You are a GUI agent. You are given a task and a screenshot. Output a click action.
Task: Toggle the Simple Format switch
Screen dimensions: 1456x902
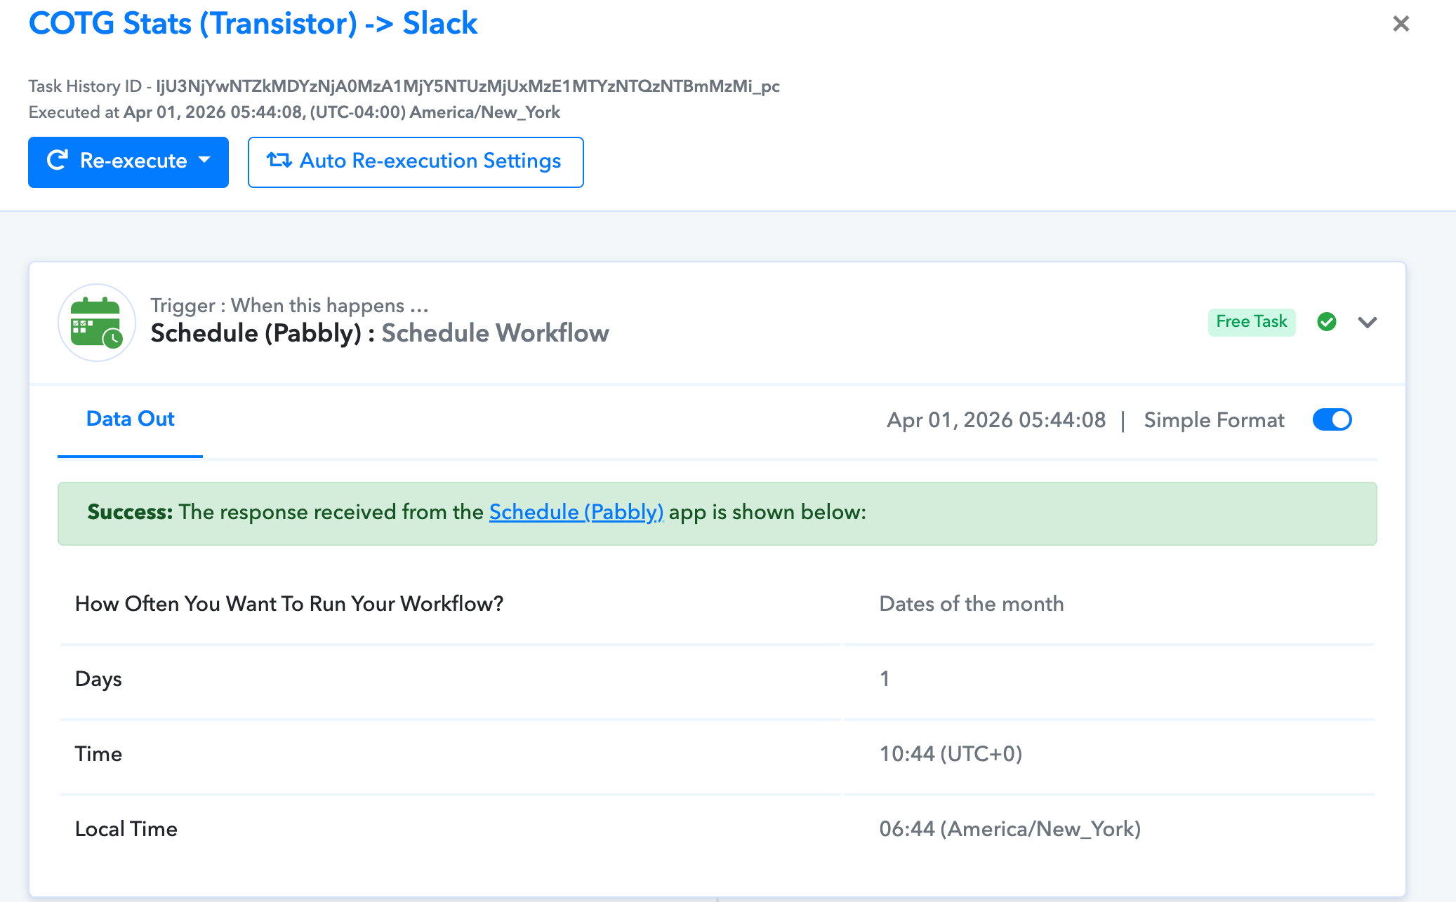(1332, 420)
